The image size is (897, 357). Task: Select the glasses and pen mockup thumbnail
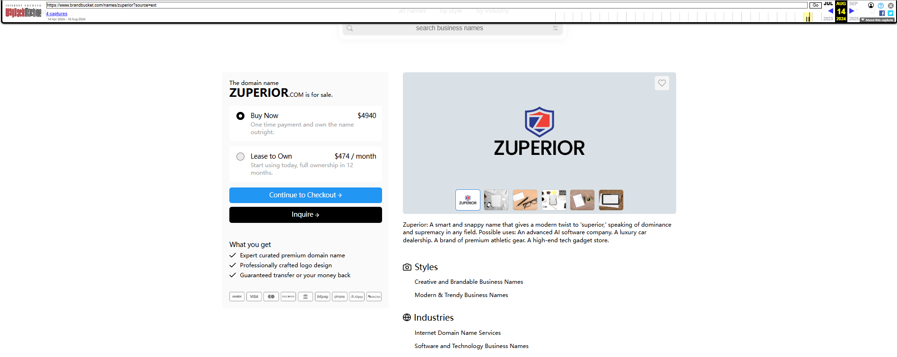[525, 200]
